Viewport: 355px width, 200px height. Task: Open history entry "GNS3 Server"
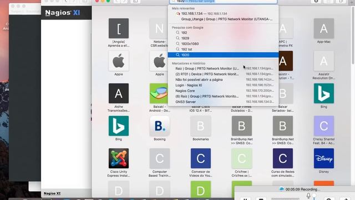click(223, 102)
